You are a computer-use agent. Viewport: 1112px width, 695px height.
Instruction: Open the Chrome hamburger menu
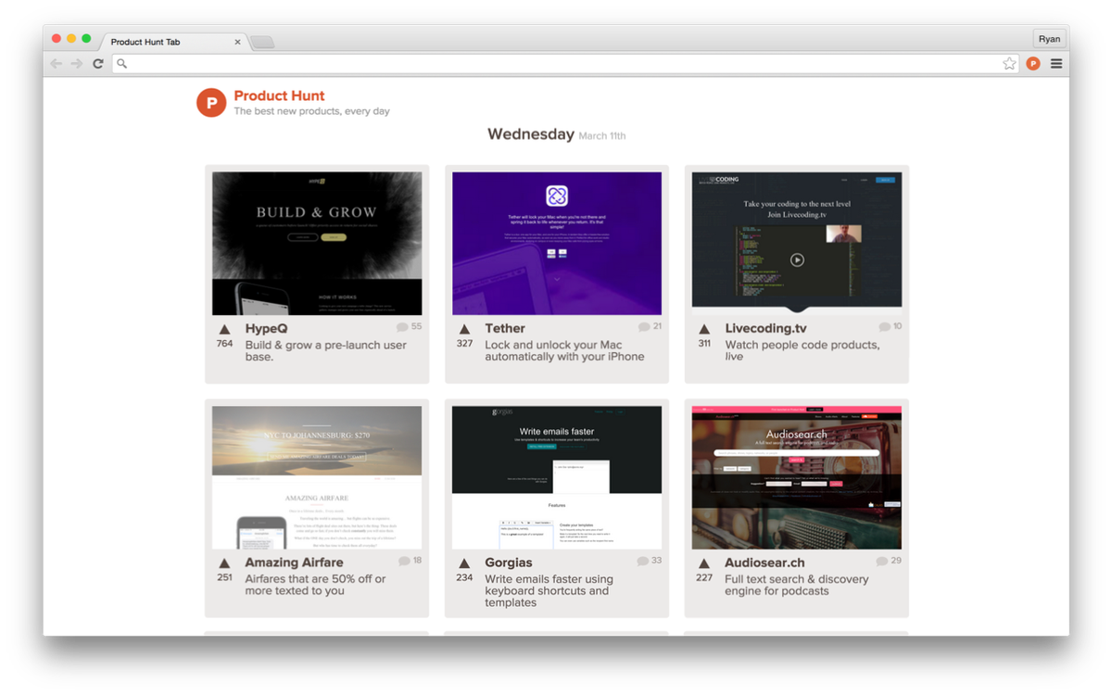pos(1056,64)
